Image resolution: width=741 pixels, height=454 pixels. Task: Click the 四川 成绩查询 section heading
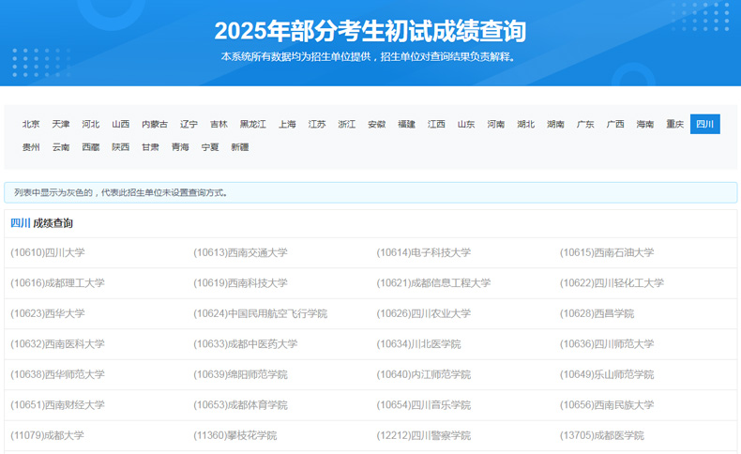coord(41,223)
